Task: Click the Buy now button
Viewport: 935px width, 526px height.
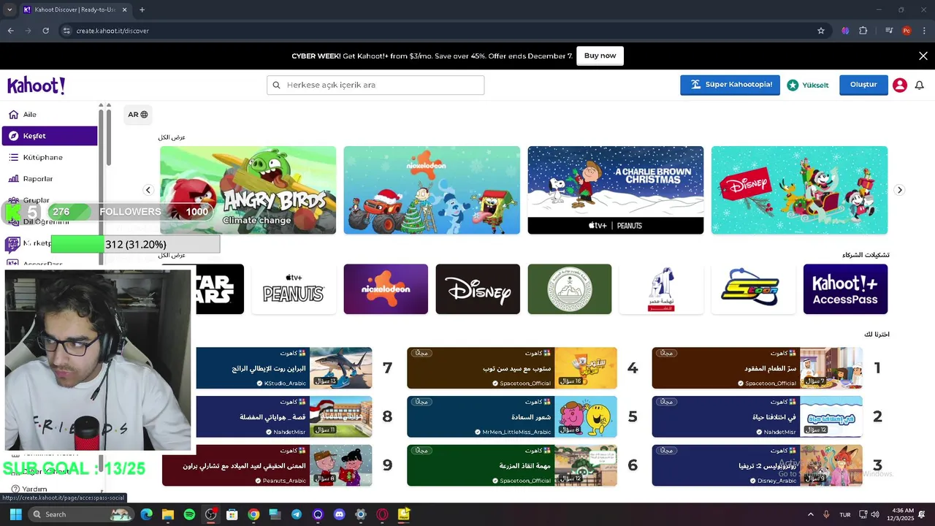Action: click(x=600, y=56)
